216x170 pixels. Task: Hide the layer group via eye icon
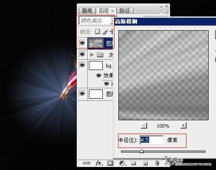click(82, 55)
